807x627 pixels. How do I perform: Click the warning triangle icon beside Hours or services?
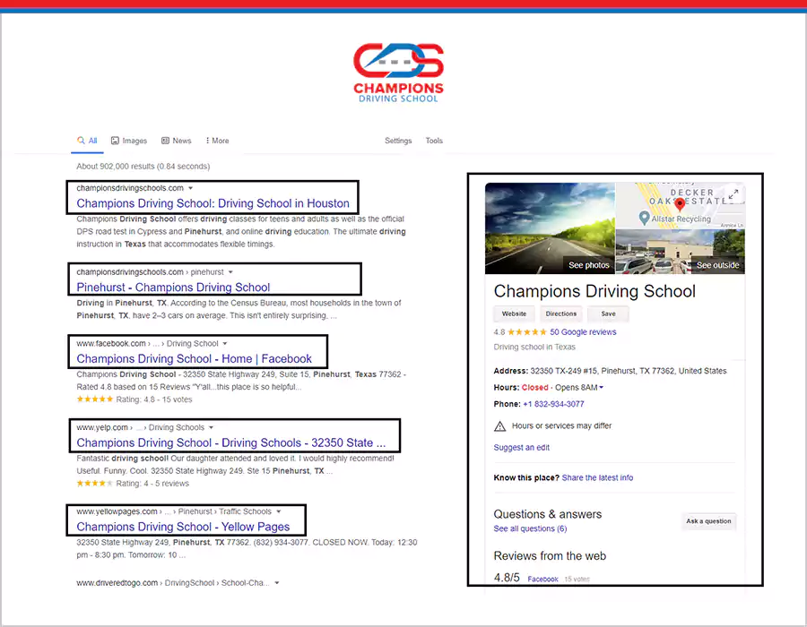coord(499,426)
